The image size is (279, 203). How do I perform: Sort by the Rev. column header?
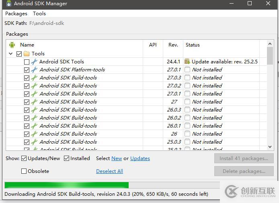[173, 45]
